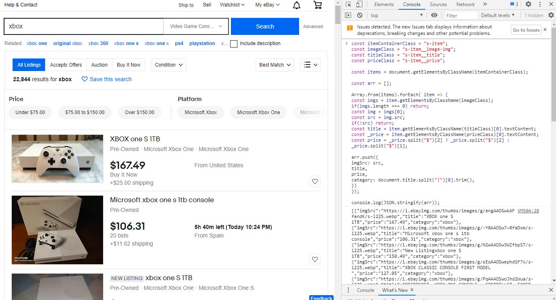The width and height of the screenshot is (556, 300).
Task: Create a live expression with the eye icon
Action: click(434, 15)
